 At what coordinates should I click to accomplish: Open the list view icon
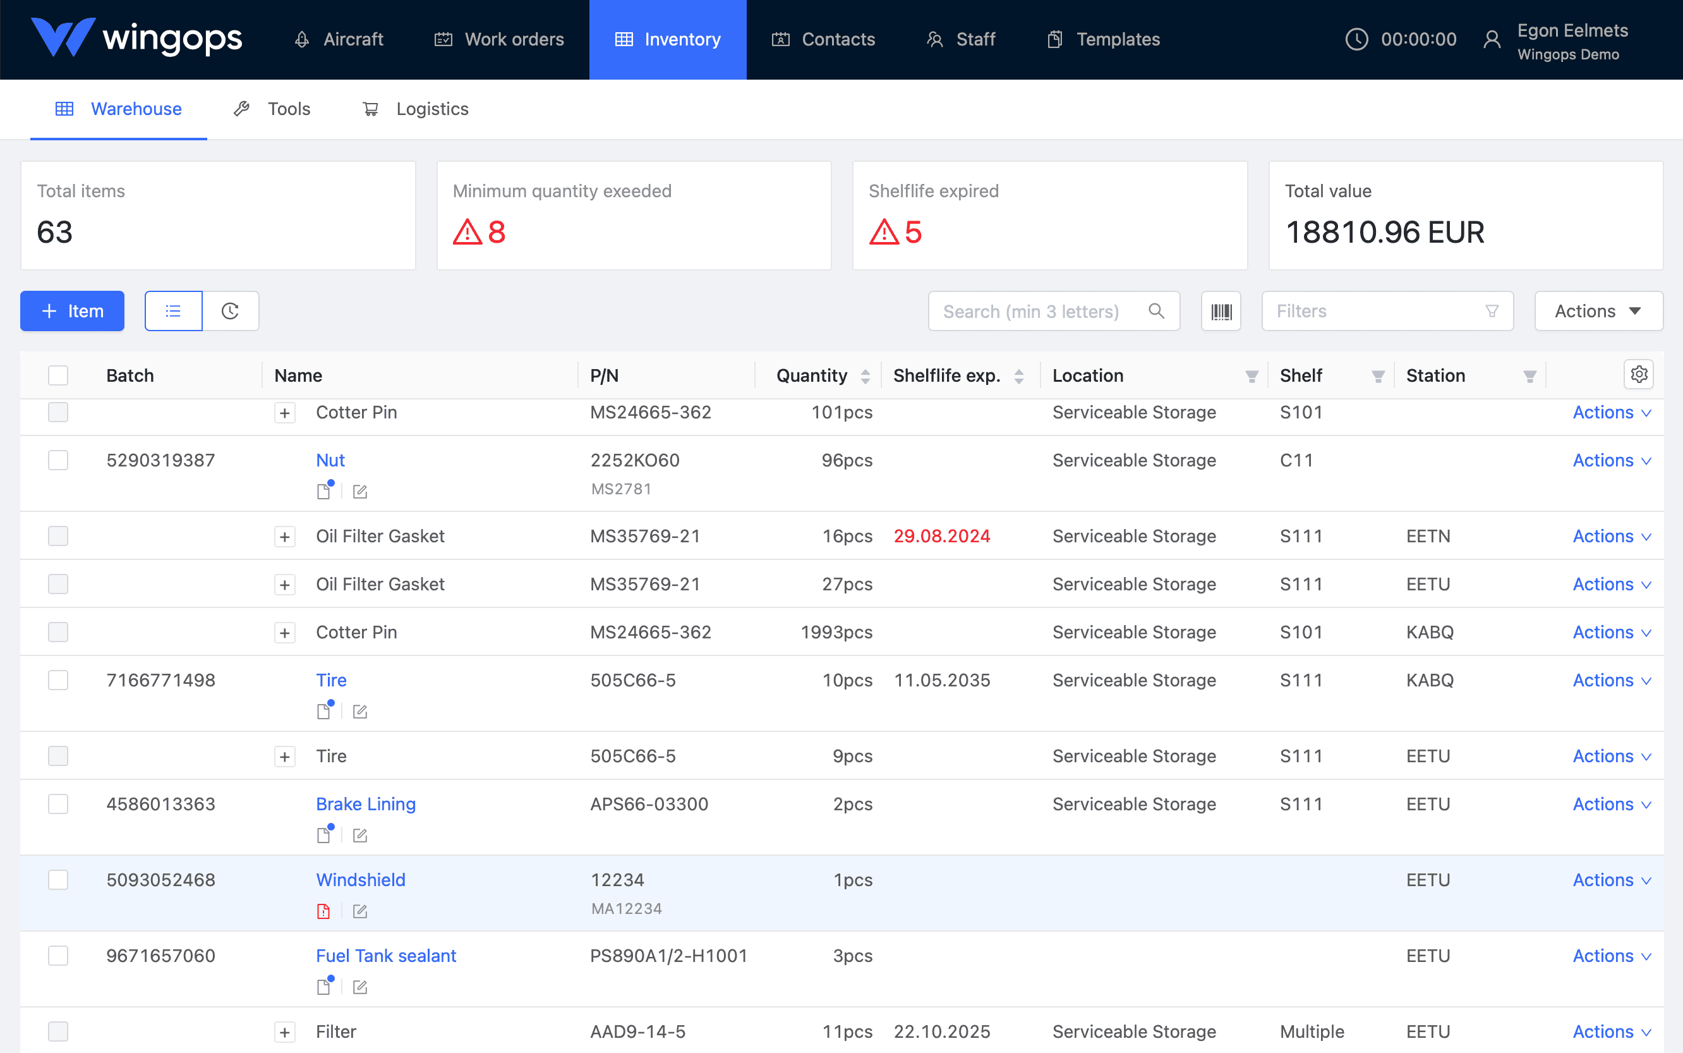[x=173, y=310]
